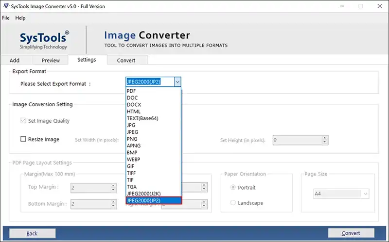Open the A4 Page Size dropdown
Image resolution: width=389 pixels, height=242 pixels.
[341, 194]
